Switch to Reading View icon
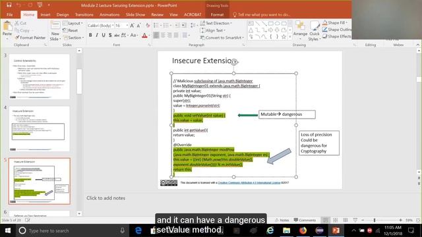Viewport: 422px width, 237px height. tap(346, 220)
